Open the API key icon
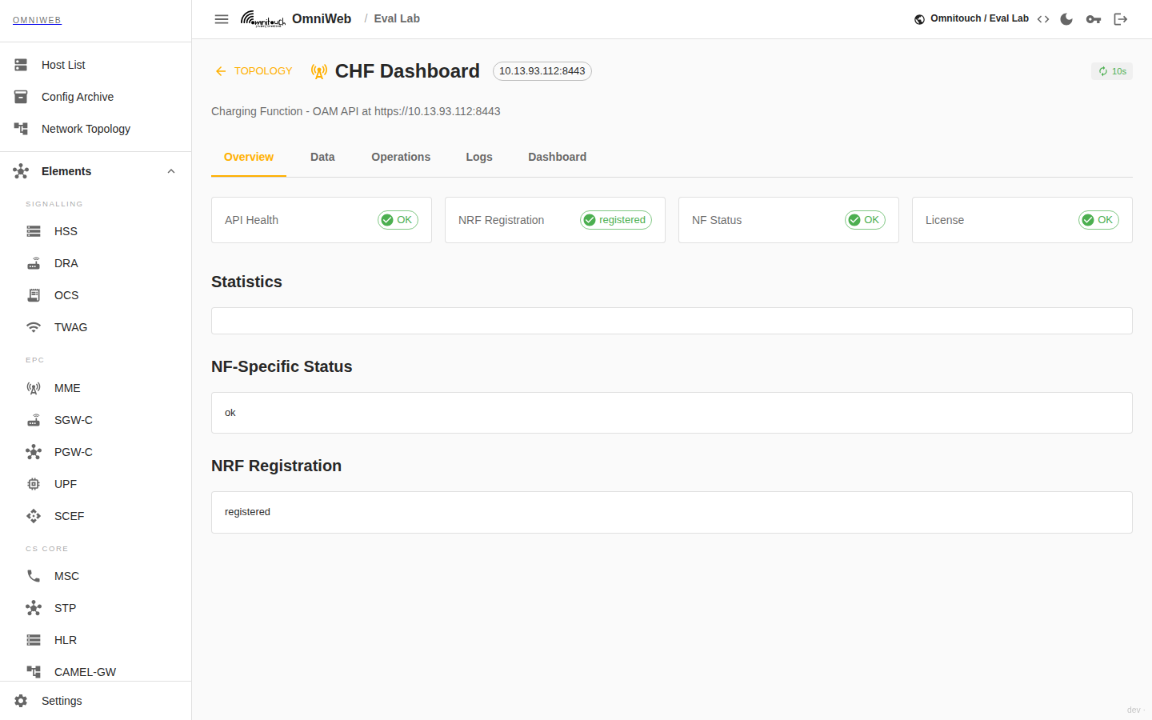The height and width of the screenshot is (720, 1152). [1094, 19]
